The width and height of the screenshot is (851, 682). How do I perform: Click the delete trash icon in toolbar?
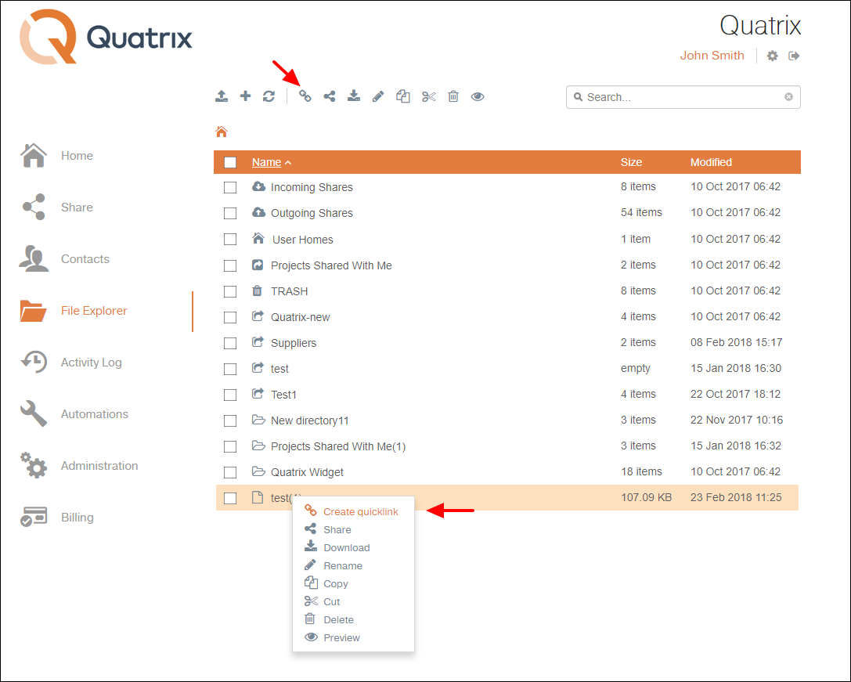tap(453, 96)
